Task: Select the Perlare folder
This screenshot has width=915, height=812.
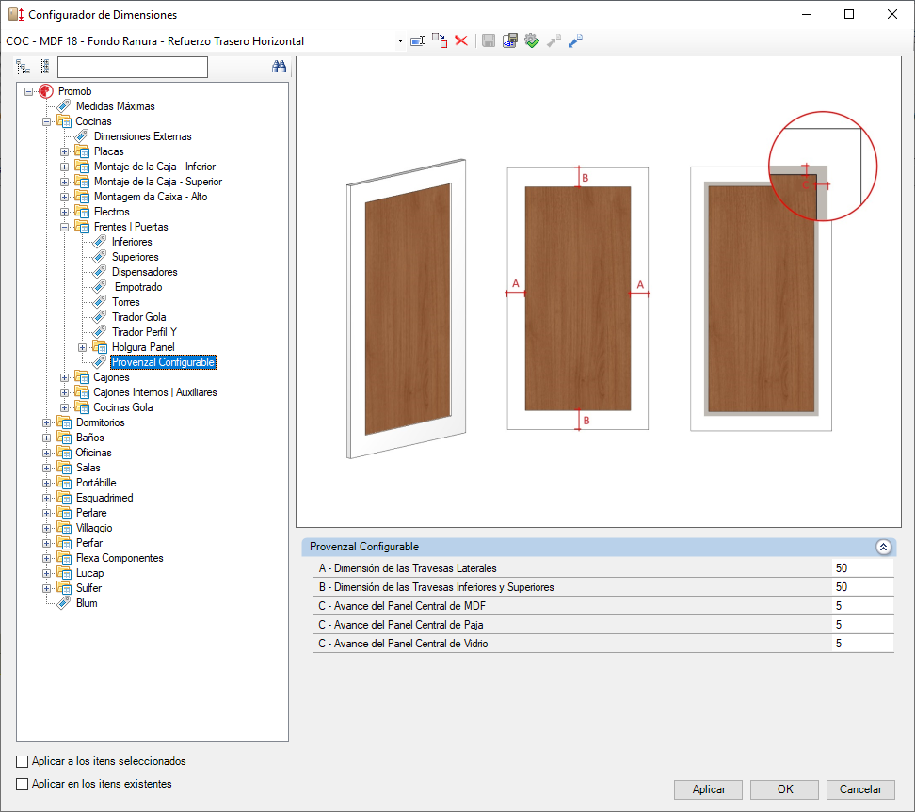Action: (91, 514)
